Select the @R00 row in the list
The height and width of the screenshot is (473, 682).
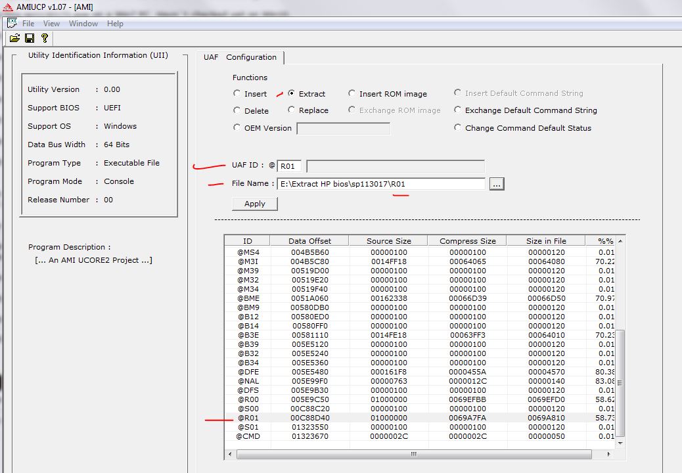click(x=248, y=399)
